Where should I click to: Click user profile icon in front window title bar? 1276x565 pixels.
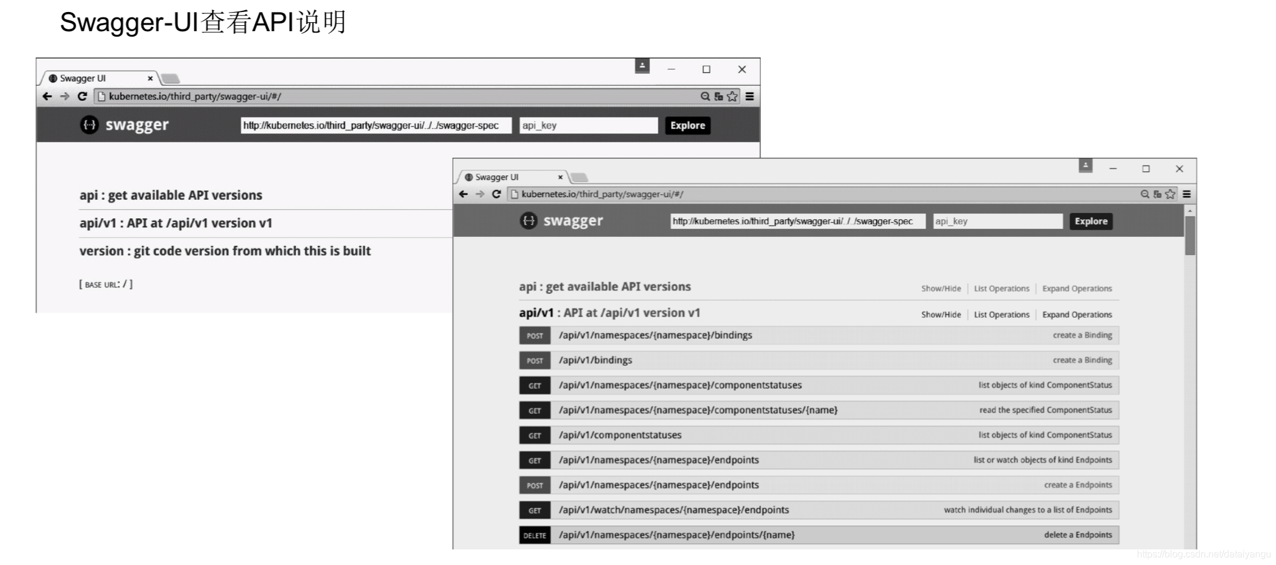(1085, 165)
